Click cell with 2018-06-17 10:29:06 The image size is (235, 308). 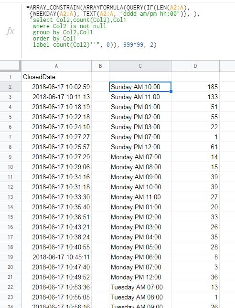point(56,167)
